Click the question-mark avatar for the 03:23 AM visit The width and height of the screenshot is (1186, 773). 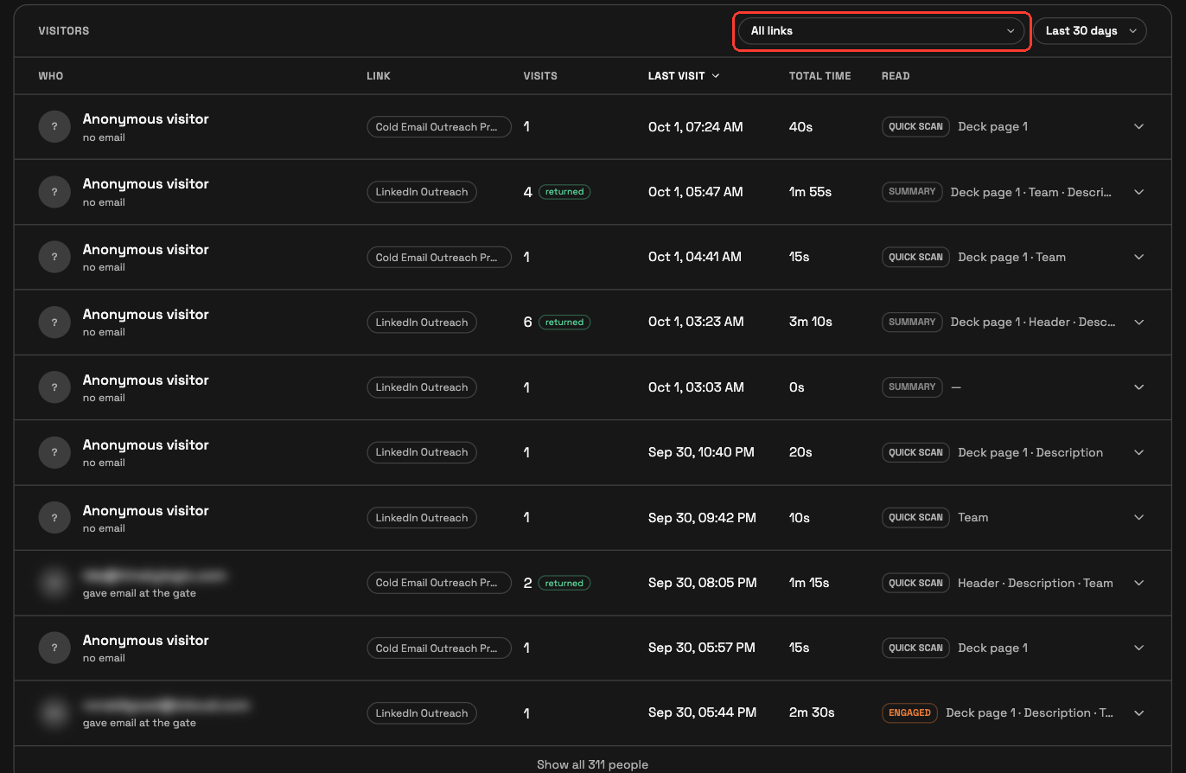click(54, 322)
